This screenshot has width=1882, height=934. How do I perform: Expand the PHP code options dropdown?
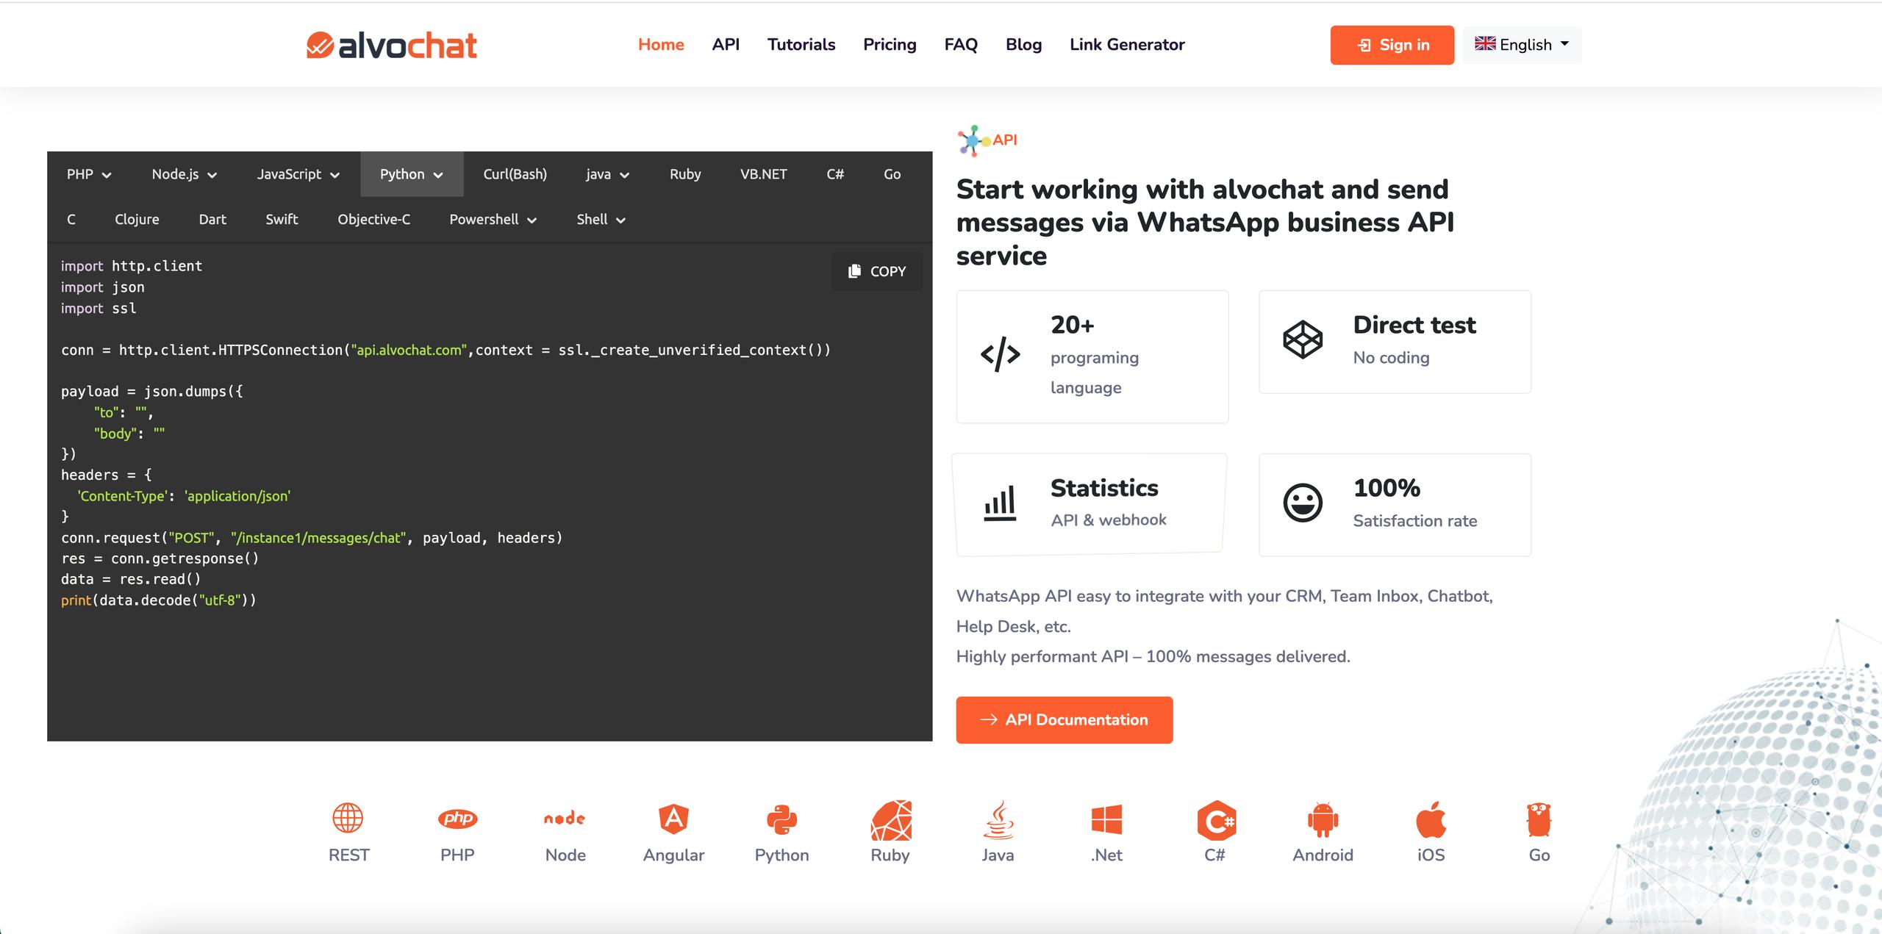(89, 174)
